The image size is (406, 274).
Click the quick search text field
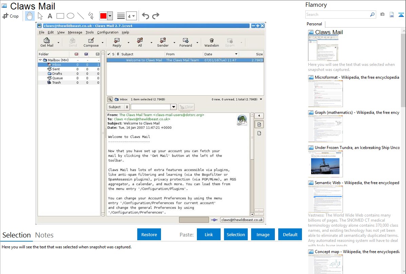tap(151, 107)
